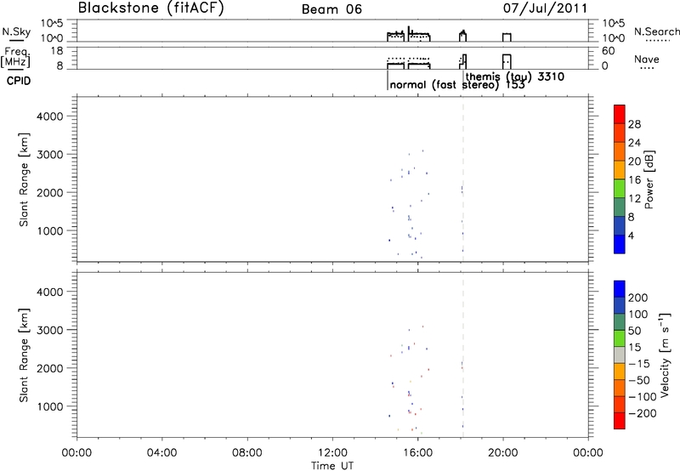This screenshot has width=680, height=471.
Task: Select the Beam 06 label
Action: tap(331, 9)
